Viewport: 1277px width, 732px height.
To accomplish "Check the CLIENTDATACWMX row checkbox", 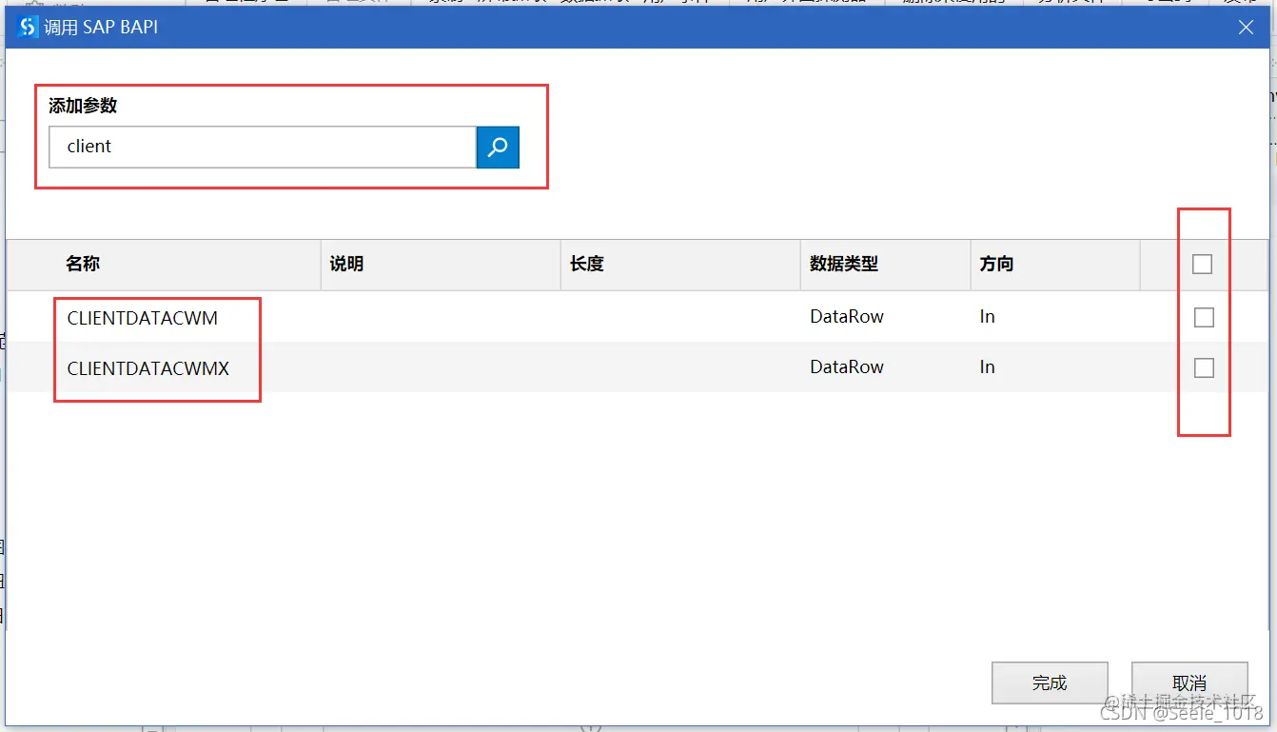I will coord(1204,367).
